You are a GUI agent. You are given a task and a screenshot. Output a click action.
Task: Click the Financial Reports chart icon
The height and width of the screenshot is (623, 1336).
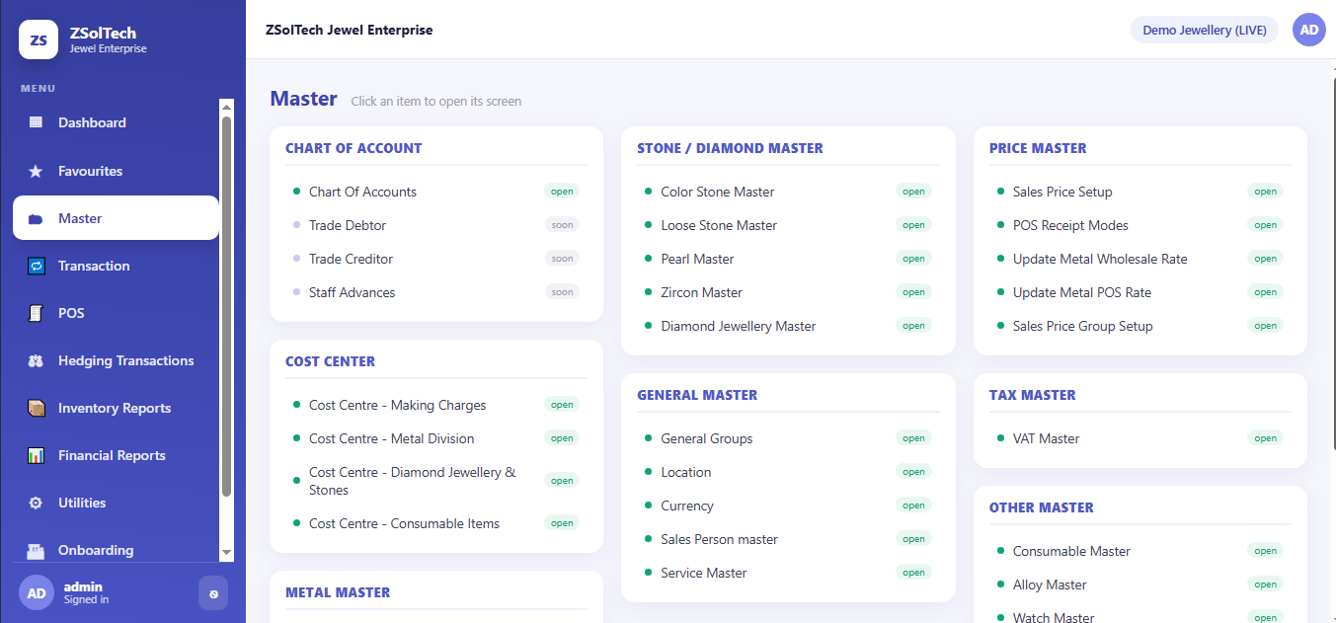coord(37,455)
